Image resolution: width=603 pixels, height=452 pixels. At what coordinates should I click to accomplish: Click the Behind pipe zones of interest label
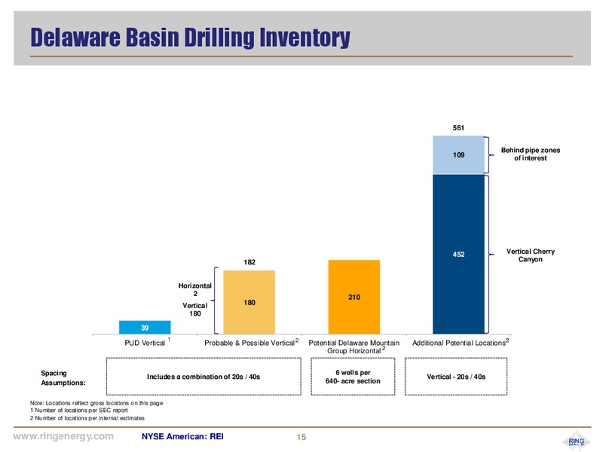531,154
